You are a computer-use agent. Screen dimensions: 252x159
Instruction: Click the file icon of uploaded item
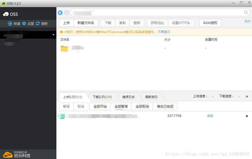click(62, 116)
